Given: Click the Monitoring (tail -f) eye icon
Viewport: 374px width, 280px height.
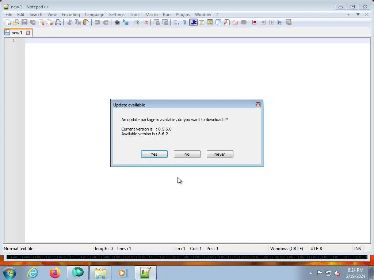Looking at the screenshot, I should (x=244, y=22).
